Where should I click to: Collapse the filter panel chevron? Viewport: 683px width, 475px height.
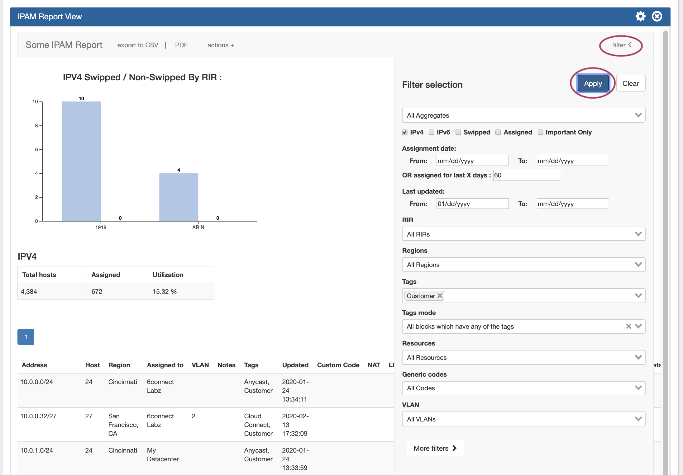tap(630, 45)
